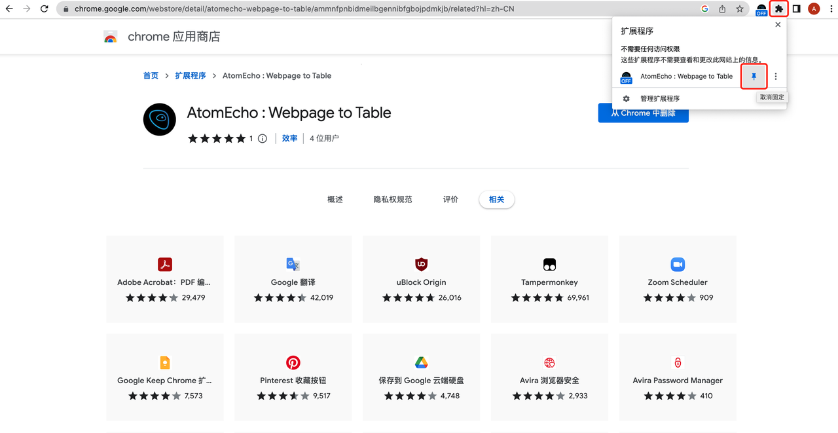Image resolution: width=838 pixels, height=433 pixels.
Task: Switch to the 评价 tab
Action: click(450, 199)
